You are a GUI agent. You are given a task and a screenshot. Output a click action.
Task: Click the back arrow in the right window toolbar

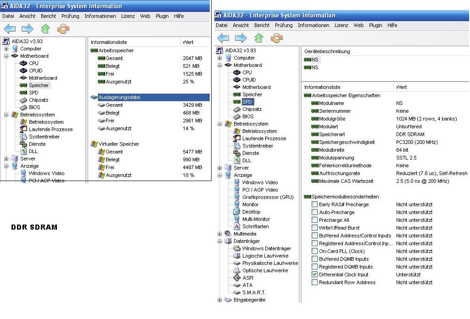pyautogui.click(x=223, y=38)
